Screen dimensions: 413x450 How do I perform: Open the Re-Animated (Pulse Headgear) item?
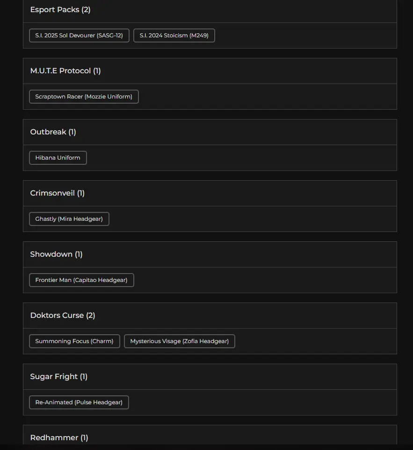[x=79, y=402]
